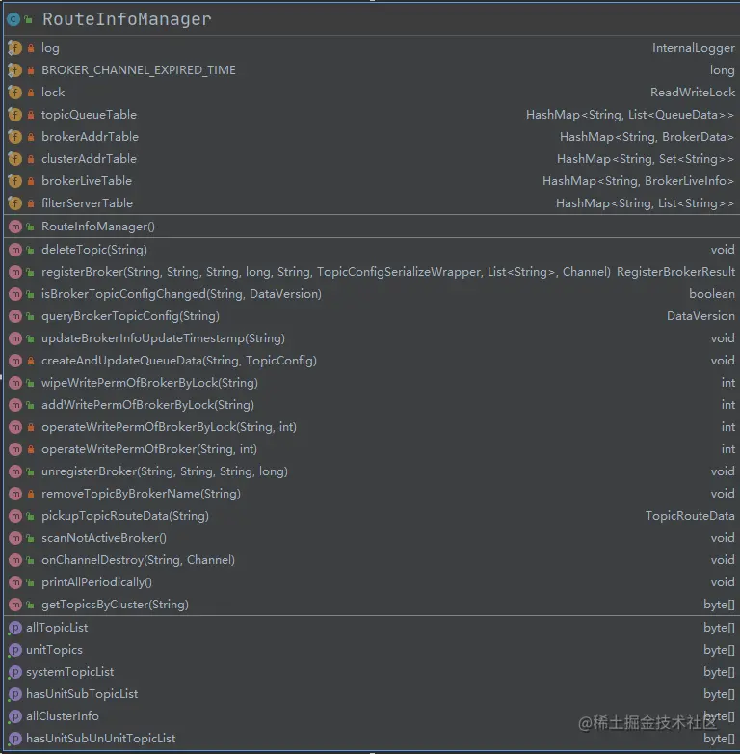Select the RouteInfoManager() constructor row
The image size is (740, 754).
click(x=370, y=227)
